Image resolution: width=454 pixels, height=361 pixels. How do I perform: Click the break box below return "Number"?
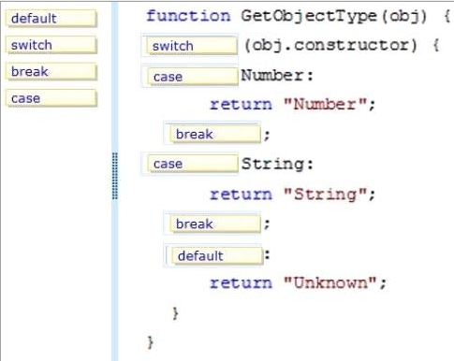coord(215,134)
